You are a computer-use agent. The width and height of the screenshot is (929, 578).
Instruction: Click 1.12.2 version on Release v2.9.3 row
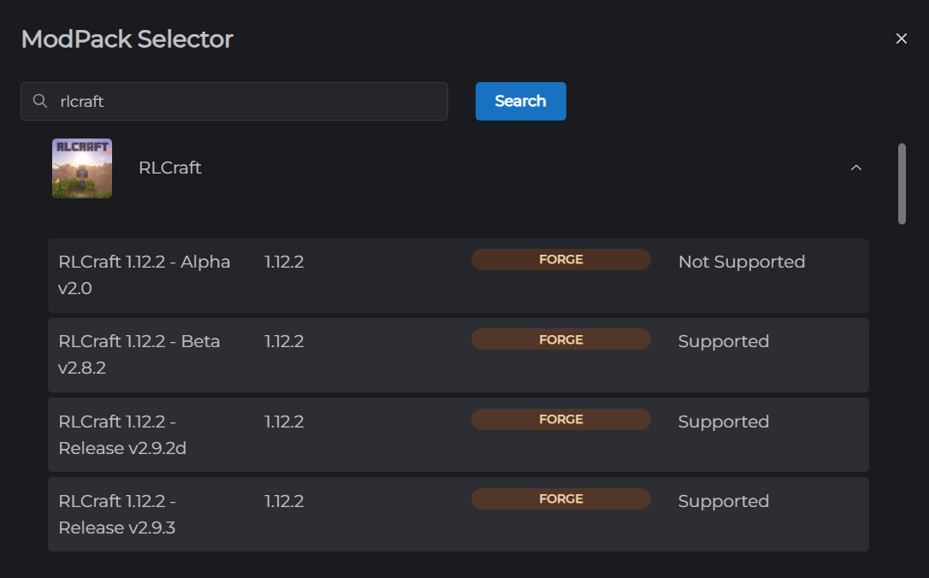coord(284,501)
